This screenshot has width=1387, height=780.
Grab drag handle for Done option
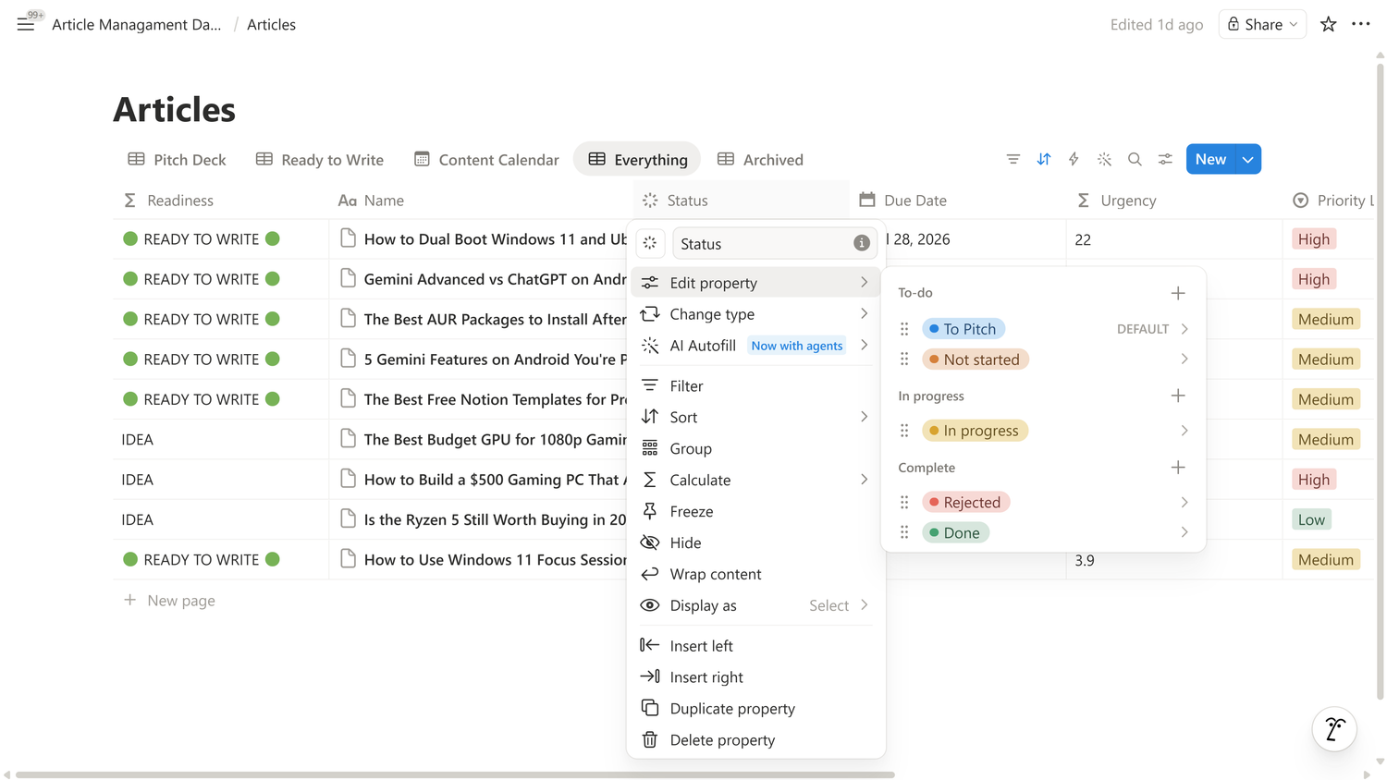pyautogui.click(x=904, y=532)
